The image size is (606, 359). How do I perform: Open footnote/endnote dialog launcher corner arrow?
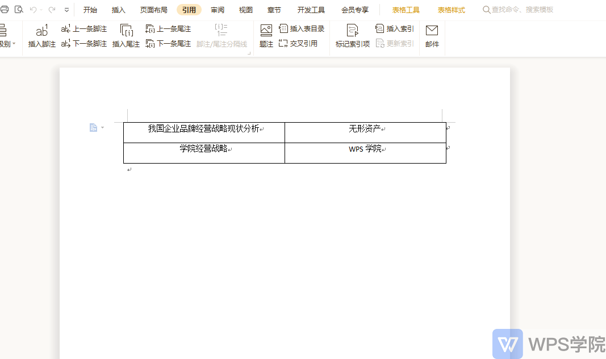pyautogui.click(x=249, y=53)
